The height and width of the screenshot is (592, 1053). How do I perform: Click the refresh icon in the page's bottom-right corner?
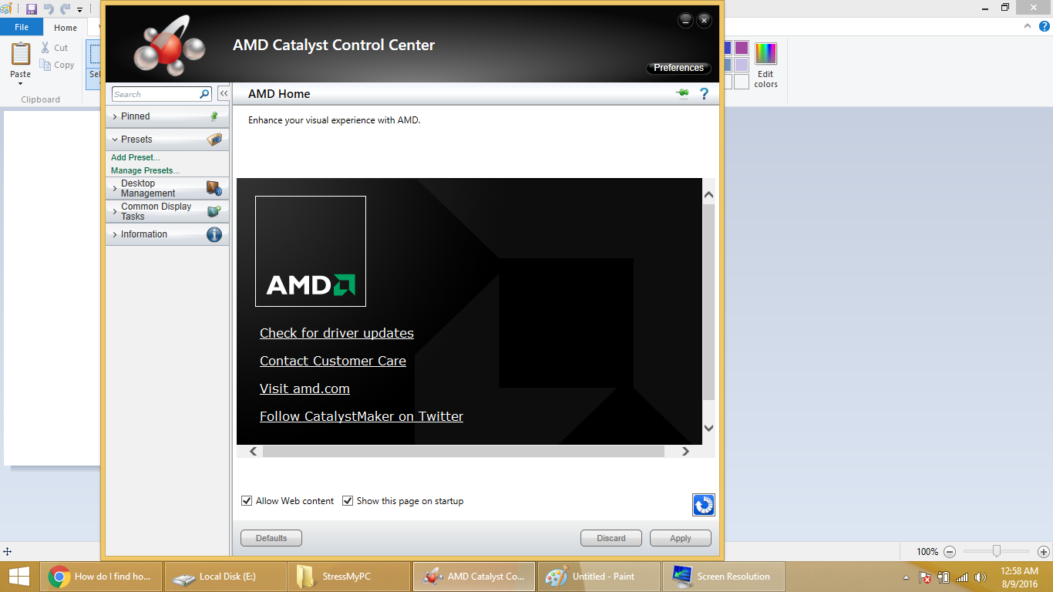pyautogui.click(x=703, y=505)
